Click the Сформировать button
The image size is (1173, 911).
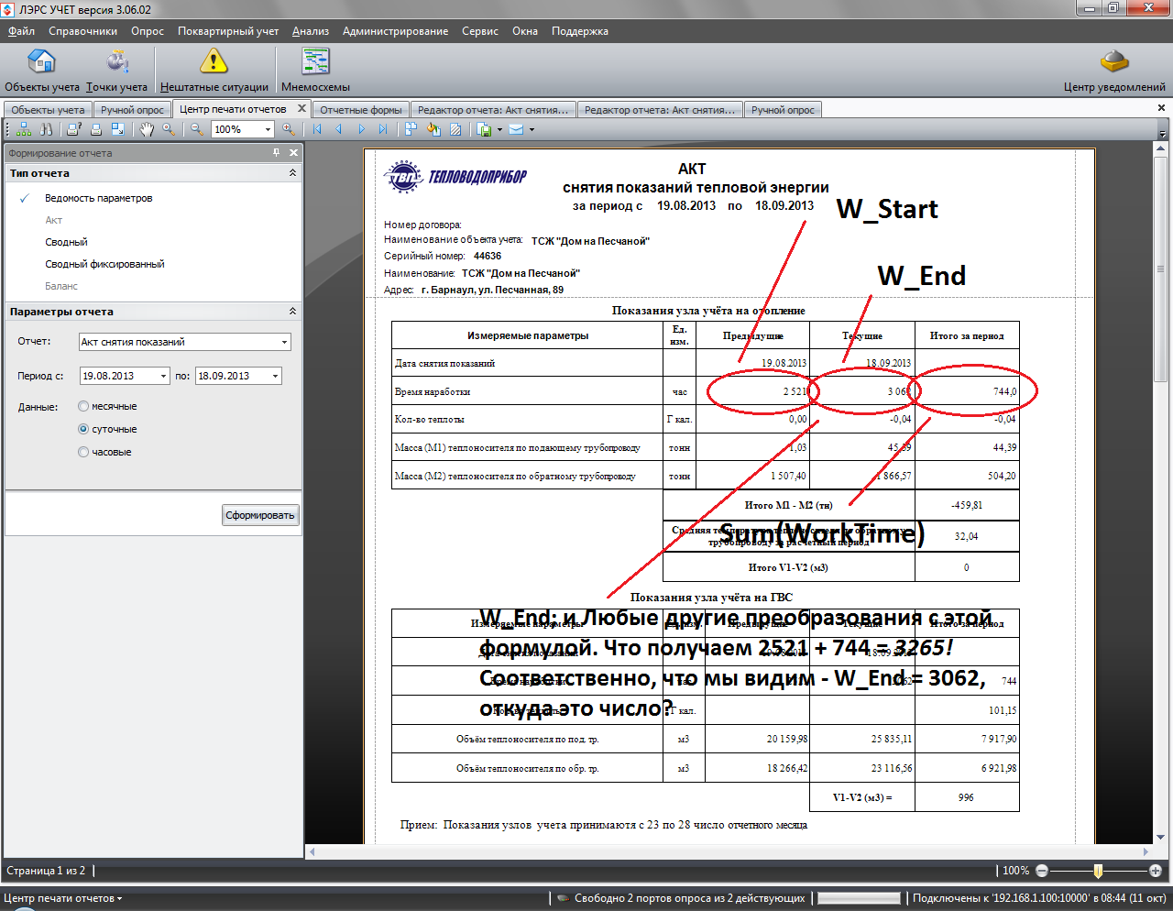click(260, 515)
